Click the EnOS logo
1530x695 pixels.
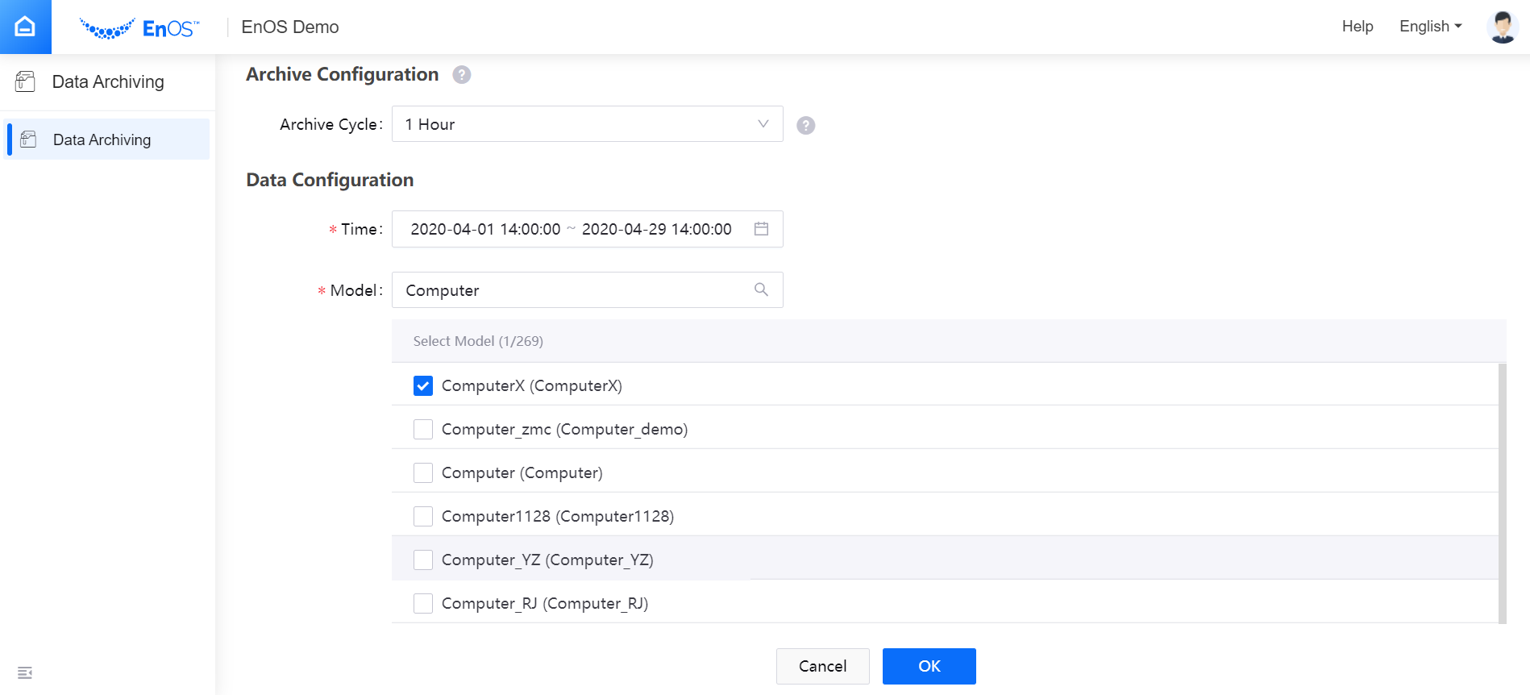[139, 28]
